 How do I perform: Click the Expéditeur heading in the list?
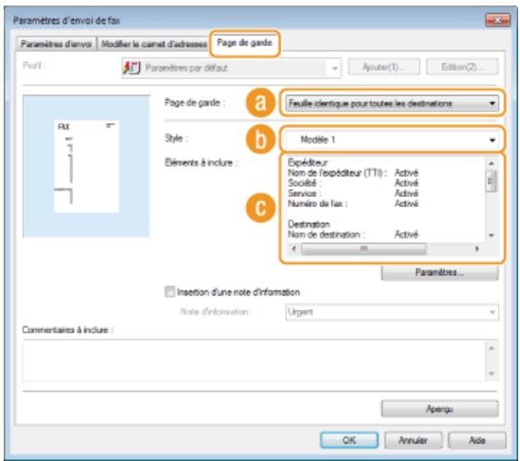pos(307,162)
